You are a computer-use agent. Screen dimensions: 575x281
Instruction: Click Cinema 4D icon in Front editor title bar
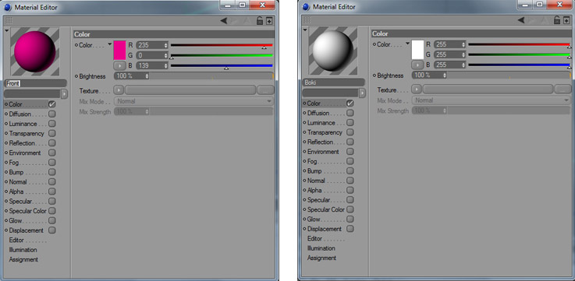pos(8,7)
